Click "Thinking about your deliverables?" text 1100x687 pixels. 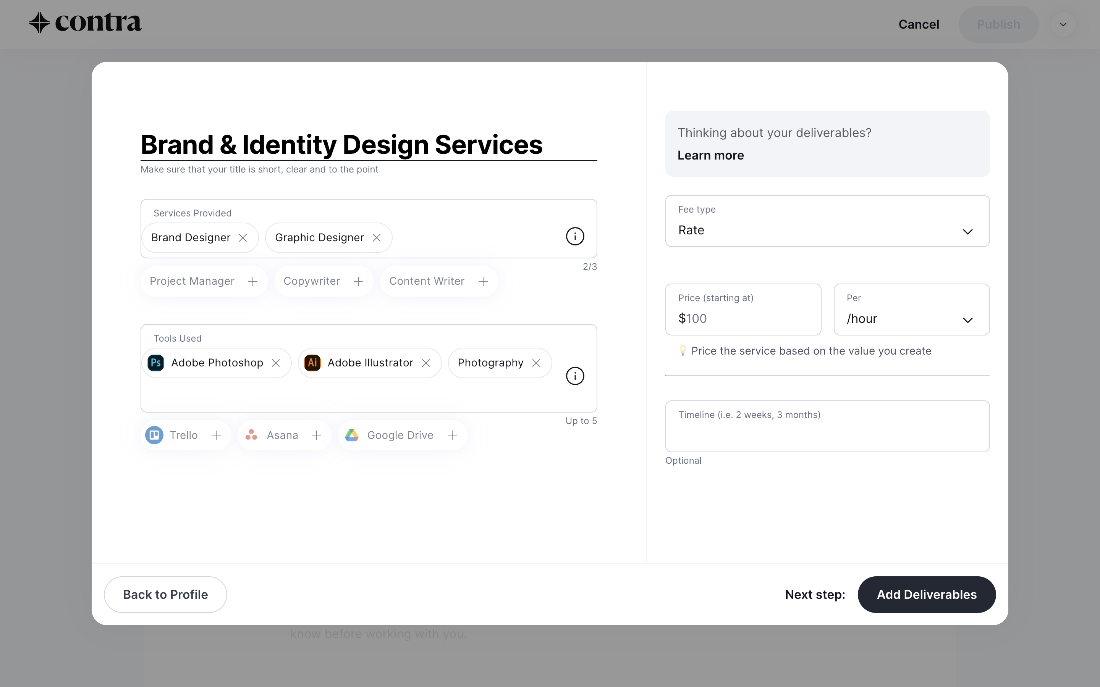click(x=775, y=133)
